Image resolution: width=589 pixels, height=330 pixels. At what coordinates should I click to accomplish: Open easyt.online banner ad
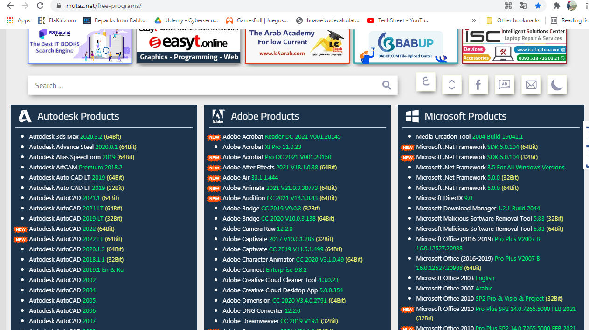188,46
